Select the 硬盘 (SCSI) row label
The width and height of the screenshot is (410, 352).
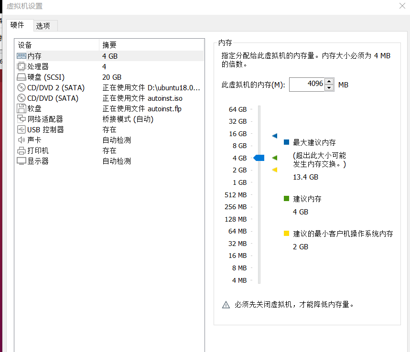(46, 77)
